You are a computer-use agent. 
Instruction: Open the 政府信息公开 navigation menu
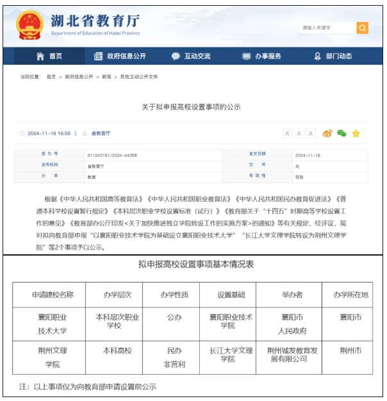point(126,56)
